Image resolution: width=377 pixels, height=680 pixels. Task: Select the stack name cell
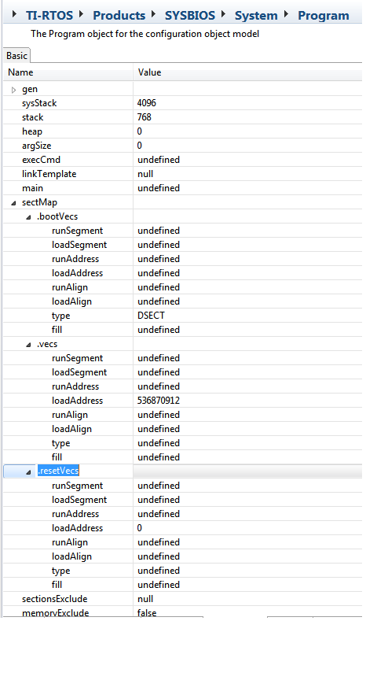pyautogui.click(x=32, y=117)
